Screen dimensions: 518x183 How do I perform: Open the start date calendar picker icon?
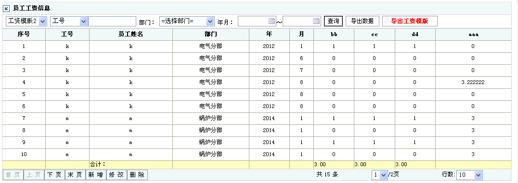pyautogui.click(x=272, y=21)
